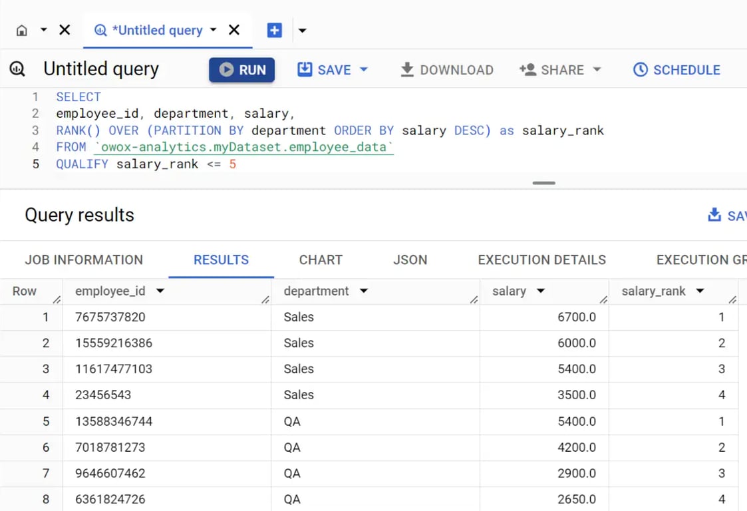Open the salary column sort menu
The image size is (747, 511).
pyautogui.click(x=540, y=291)
